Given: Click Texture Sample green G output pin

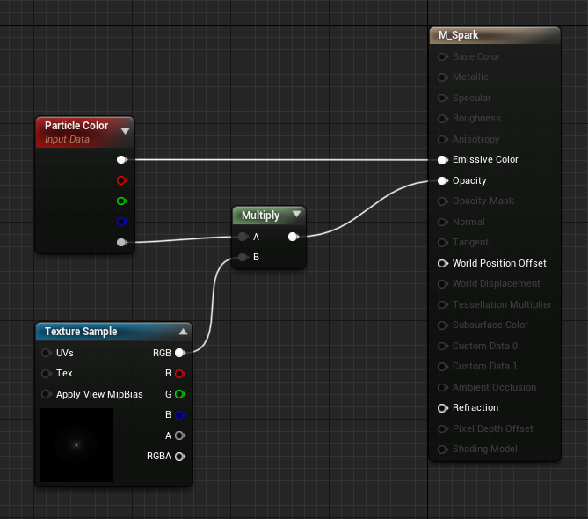Looking at the screenshot, I should (180, 394).
